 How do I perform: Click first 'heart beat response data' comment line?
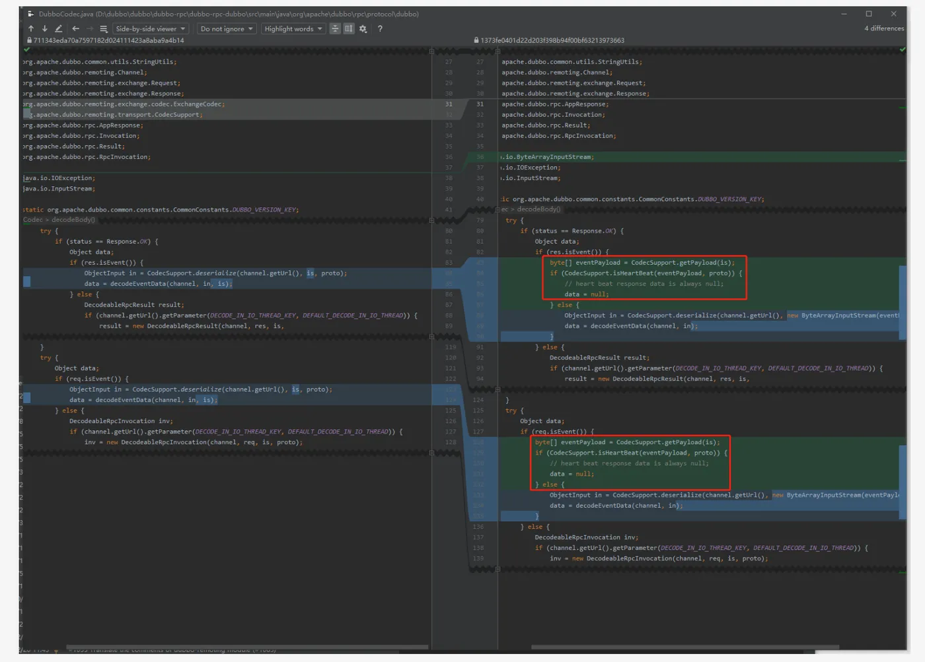coord(644,284)
